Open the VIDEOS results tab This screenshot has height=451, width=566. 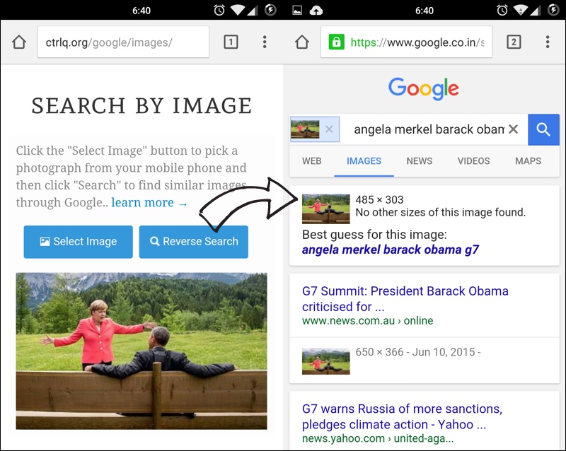click(x=473, y=161)
